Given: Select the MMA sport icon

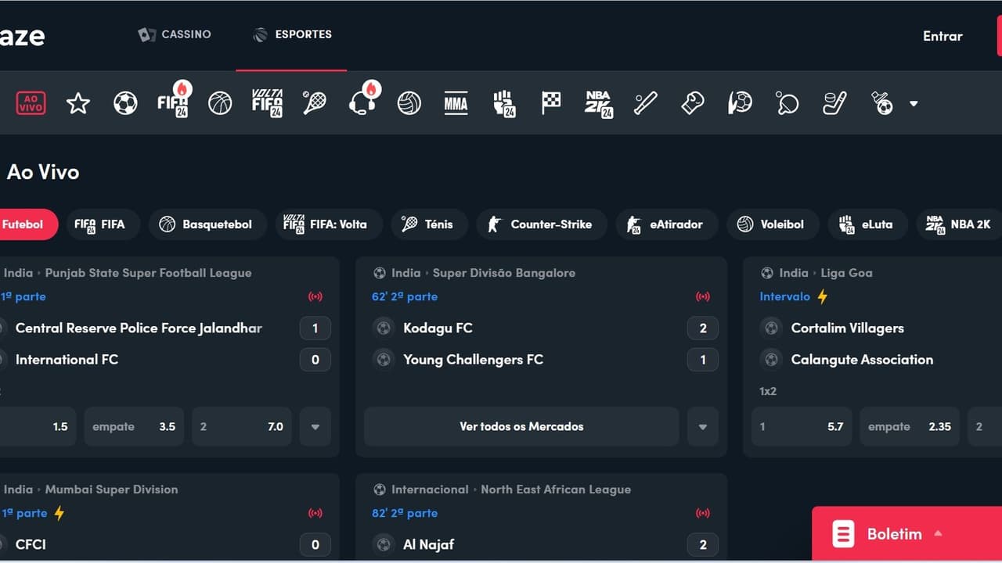Looking at the screenshot, I should tap(456, 103).
